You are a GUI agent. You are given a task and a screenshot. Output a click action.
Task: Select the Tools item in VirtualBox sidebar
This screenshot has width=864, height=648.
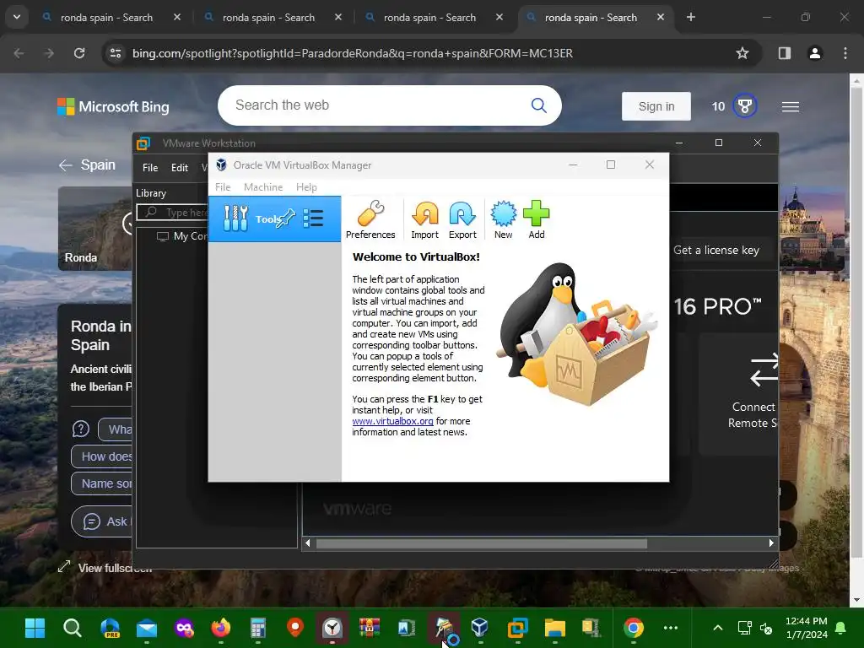pyautogui.click(x=274, y=219)
